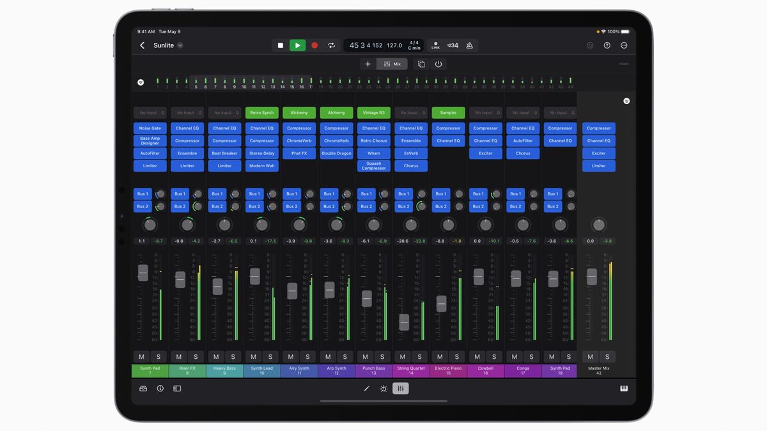Select the pencil edit icon in bottom toolbar
Image resolution: width=767 pixels, height=431 pixels.
(x=366, y=388)
